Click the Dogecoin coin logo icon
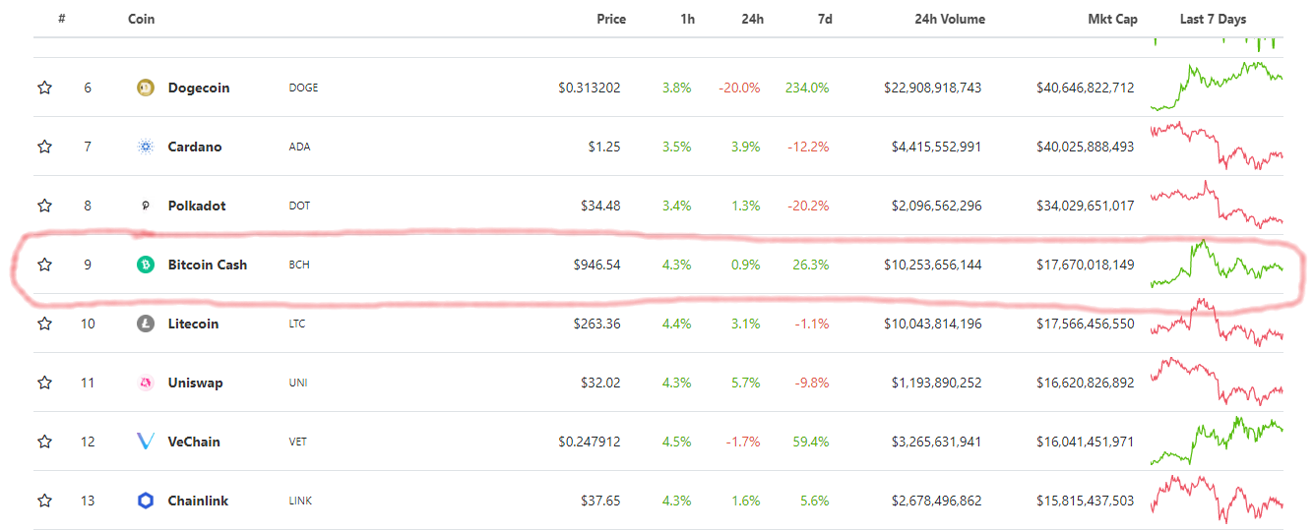 coord(146,88)
